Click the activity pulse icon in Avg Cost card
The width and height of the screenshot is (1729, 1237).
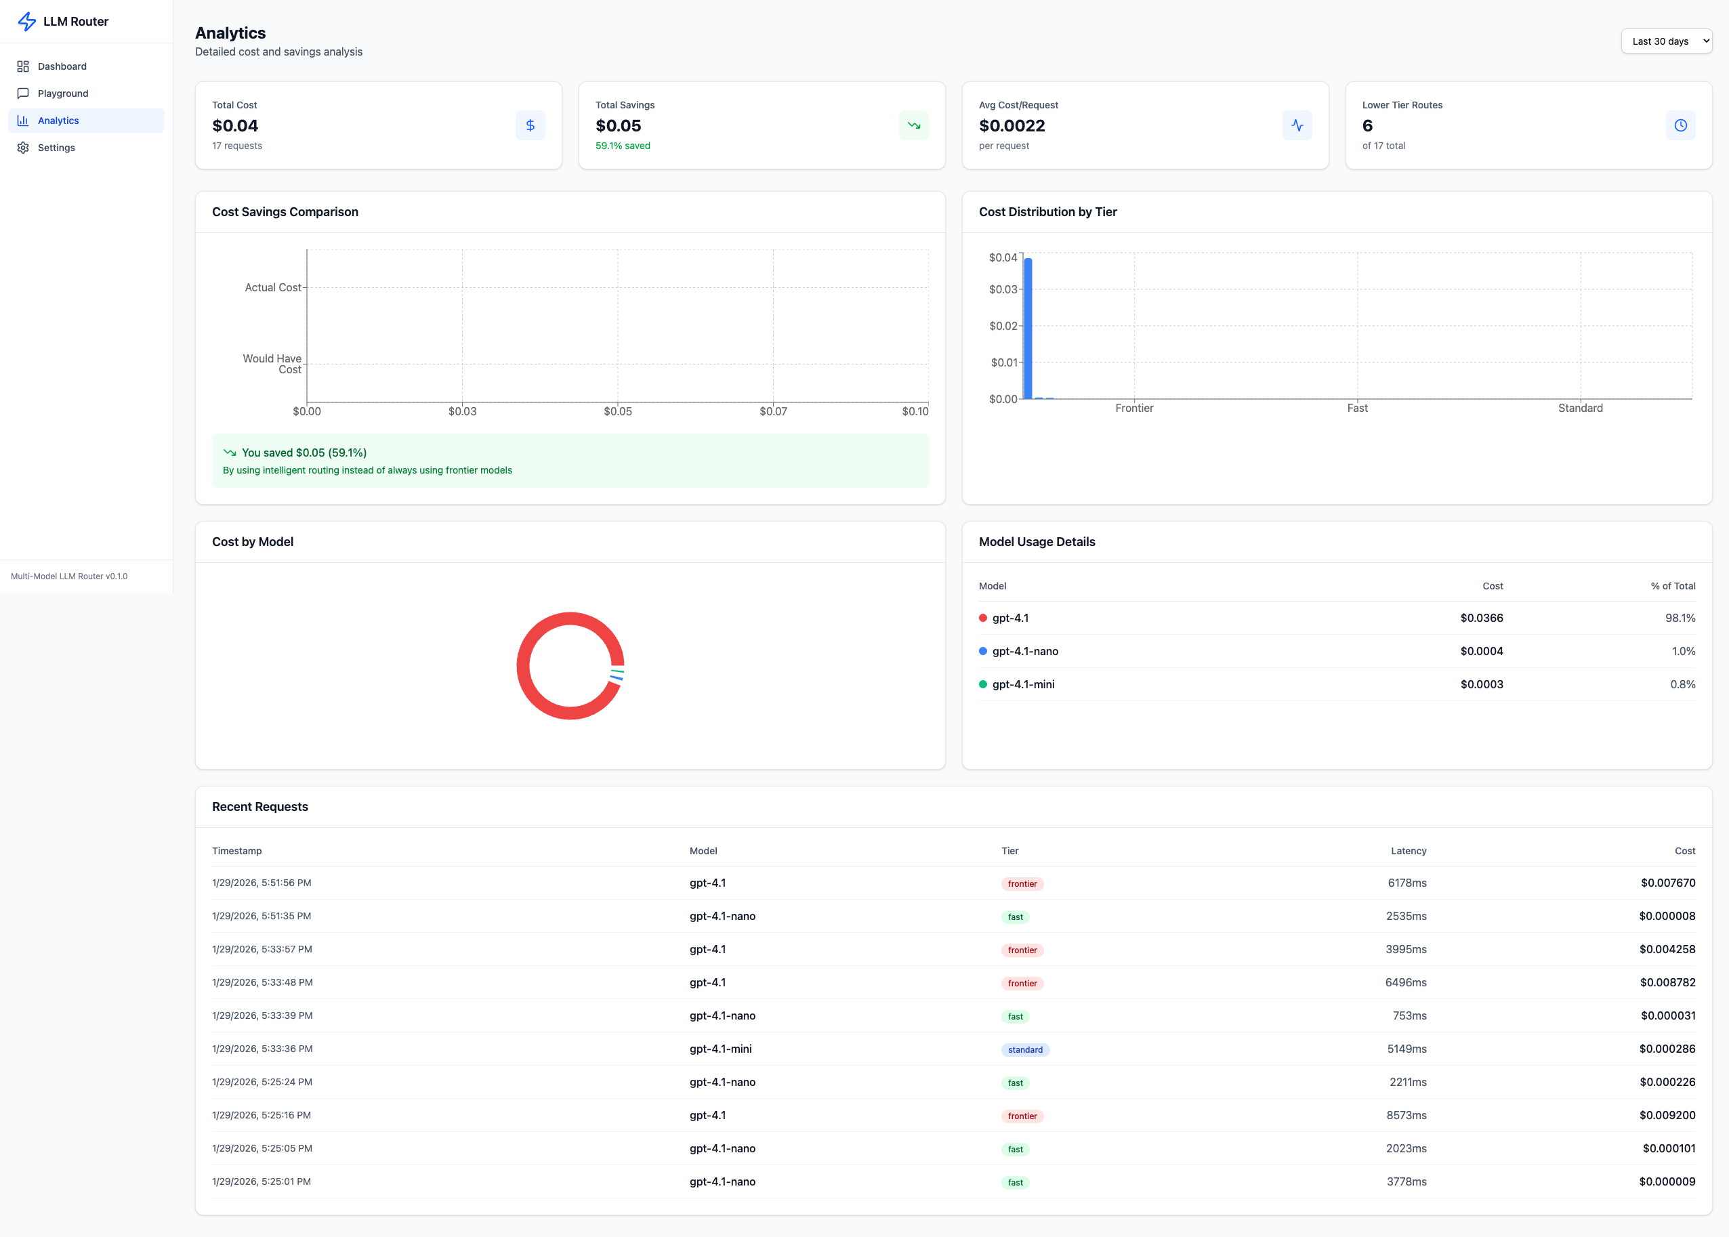(x=1297, y=126)
